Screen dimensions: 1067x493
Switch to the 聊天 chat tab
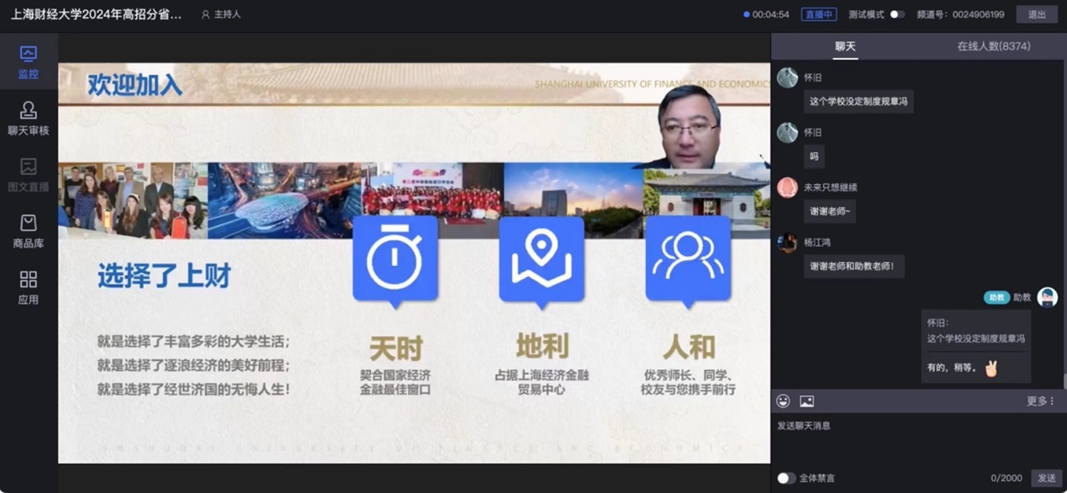(845, 46)
